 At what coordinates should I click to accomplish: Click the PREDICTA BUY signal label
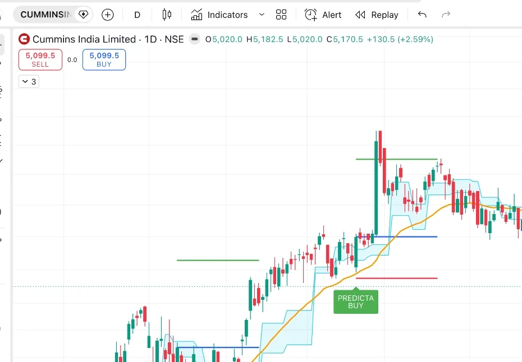pyautogui.click(x=356, y=302)
